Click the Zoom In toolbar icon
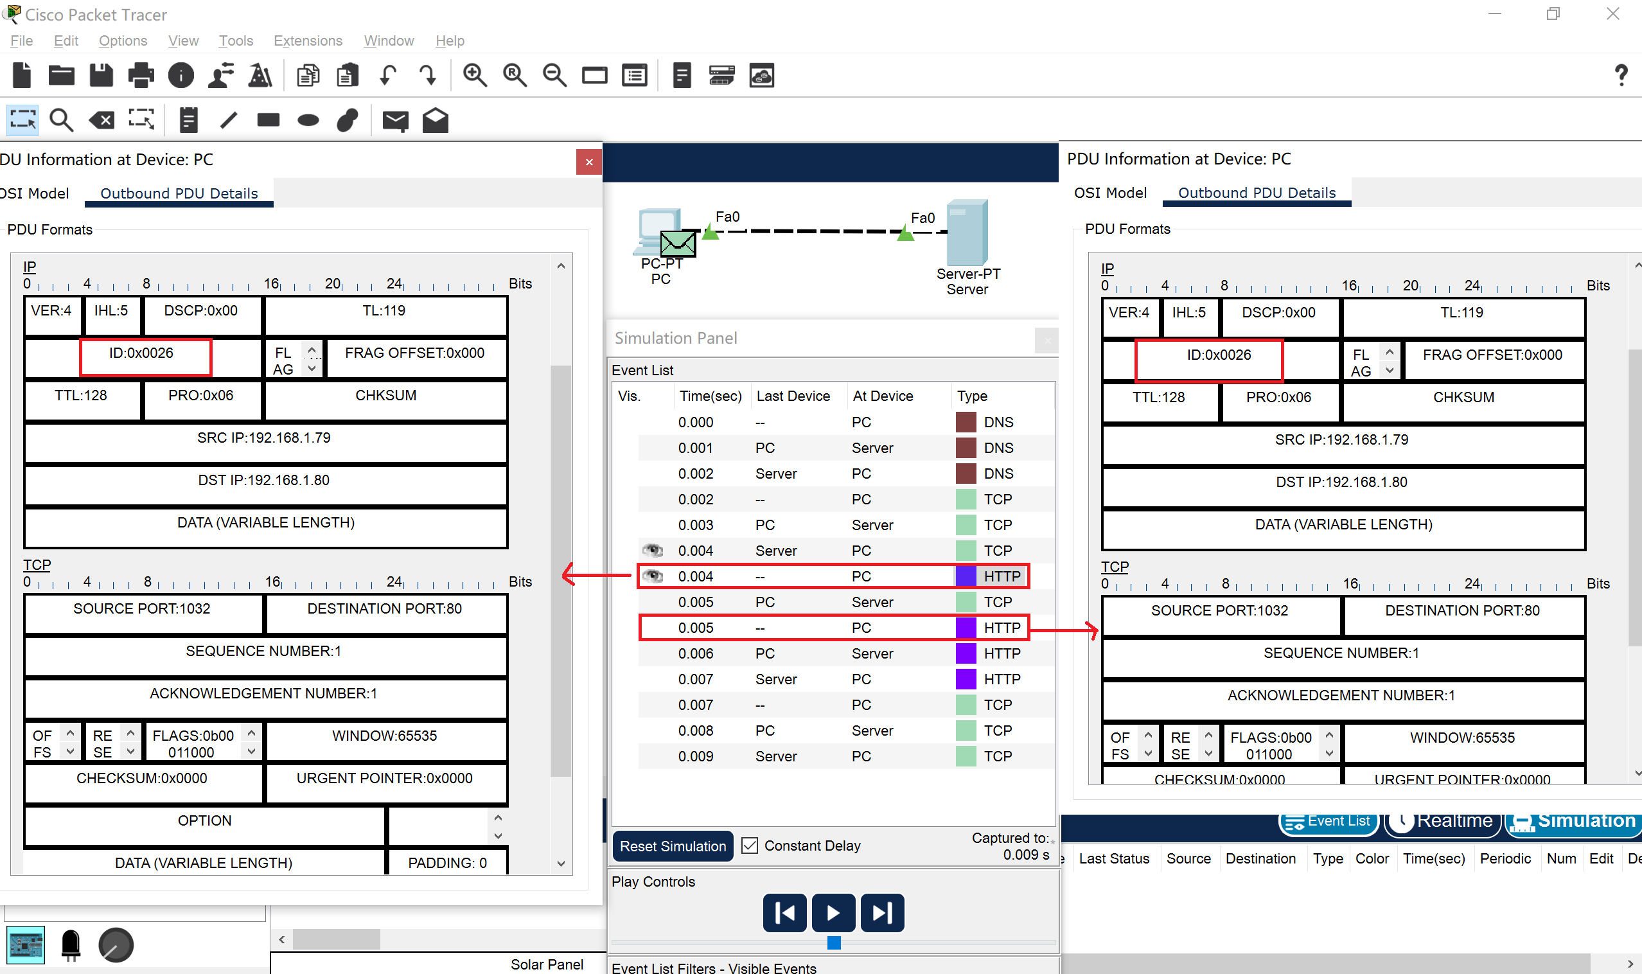Viewport: 1642px width, 974px height. [x=475, y=75]
